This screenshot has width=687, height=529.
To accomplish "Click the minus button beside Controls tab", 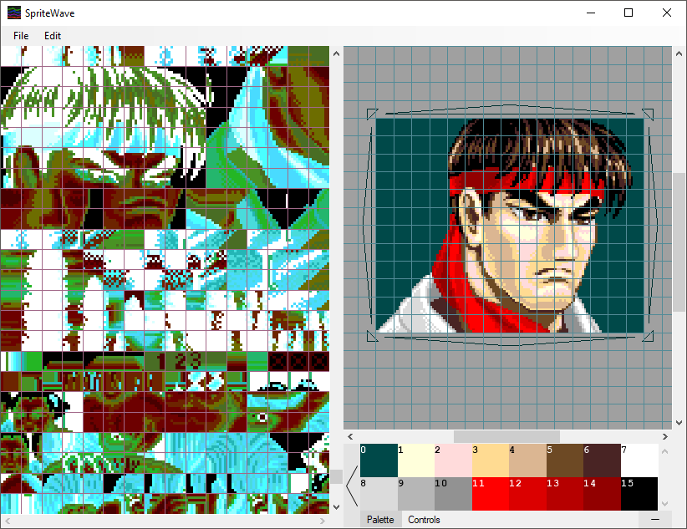I will pos(655,519).
